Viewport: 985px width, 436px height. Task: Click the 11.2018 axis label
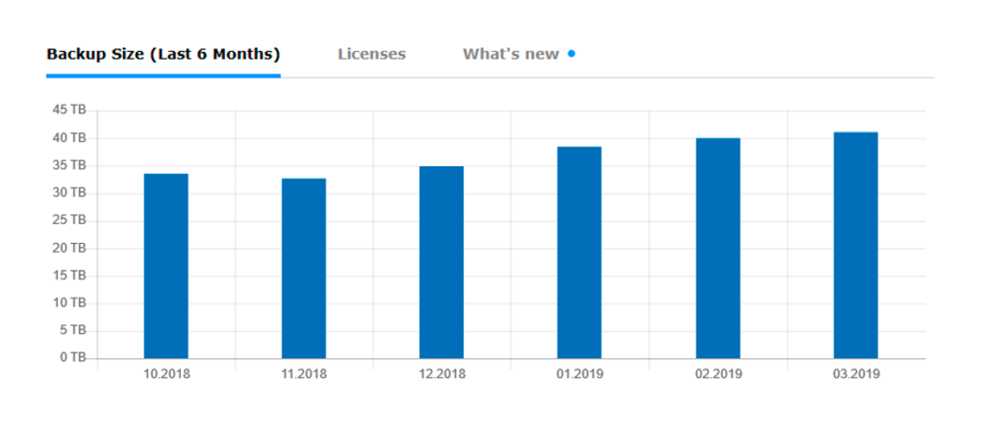tap(304, 375)
